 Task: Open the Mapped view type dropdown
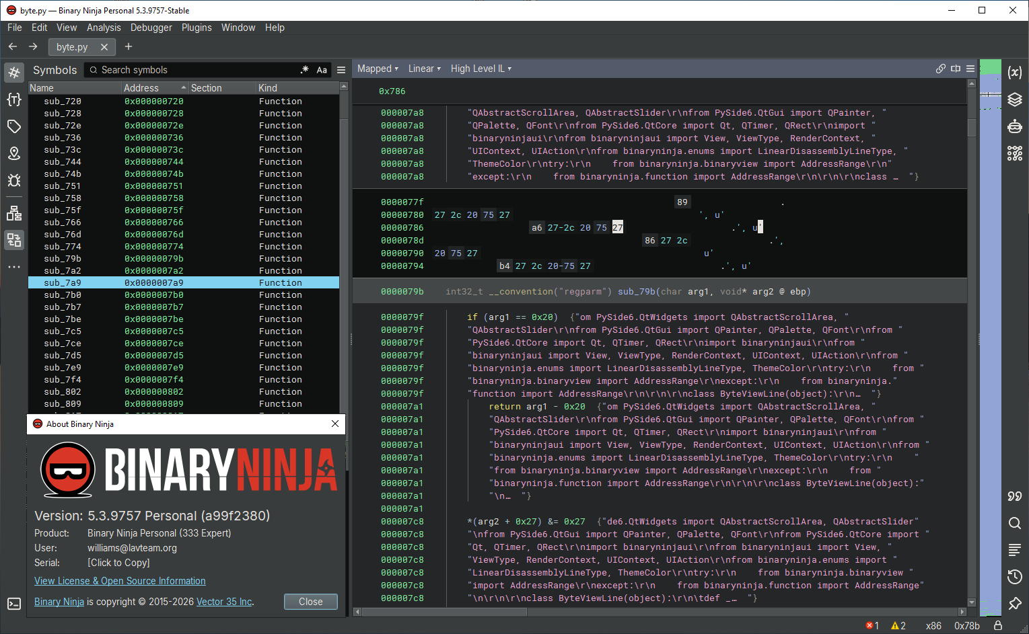pos(378,69)
